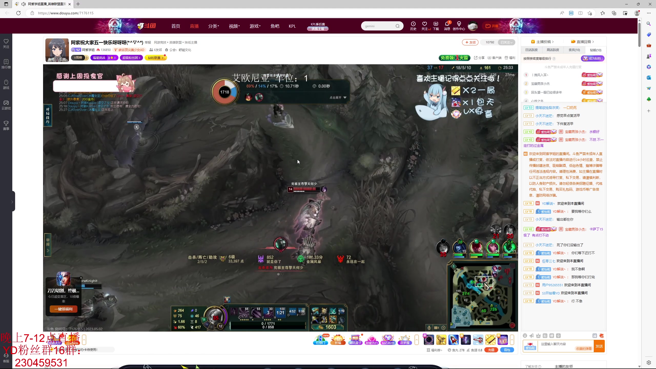Viewport: 656px width, 369px height.
Task: Open the 分类 category dropdown
Action: pos(213,26)
